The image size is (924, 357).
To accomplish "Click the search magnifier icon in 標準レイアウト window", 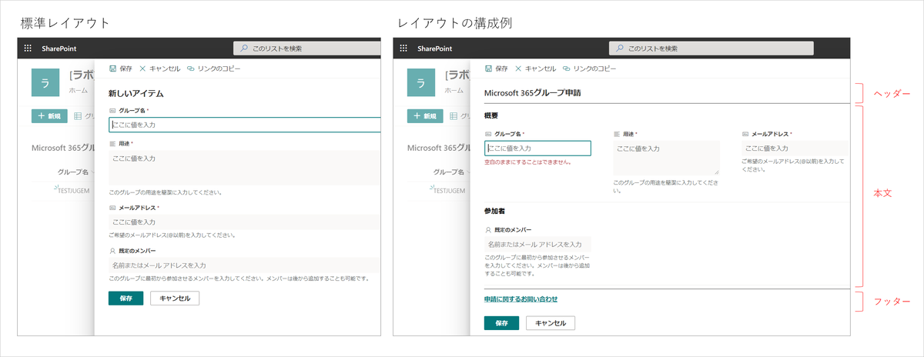I will coord(244,48).
